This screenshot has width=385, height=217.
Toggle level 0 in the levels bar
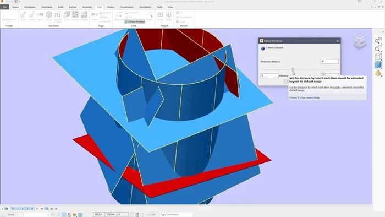click(x=13, y=209)
